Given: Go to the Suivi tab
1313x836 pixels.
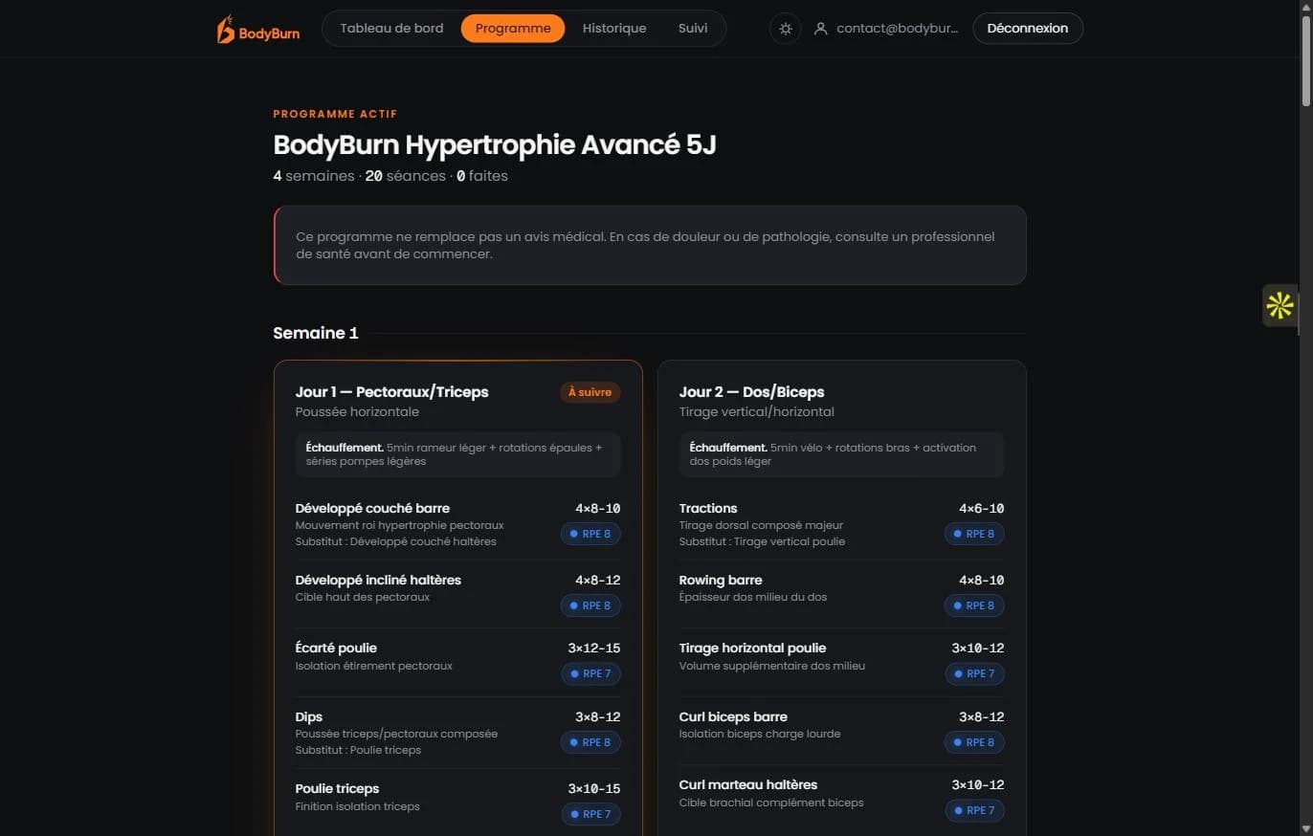Looking at the screenshot, I should [x=693, y=29].
